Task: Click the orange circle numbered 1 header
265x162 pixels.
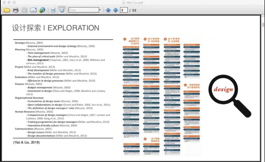Action: [x=125, y=39]
